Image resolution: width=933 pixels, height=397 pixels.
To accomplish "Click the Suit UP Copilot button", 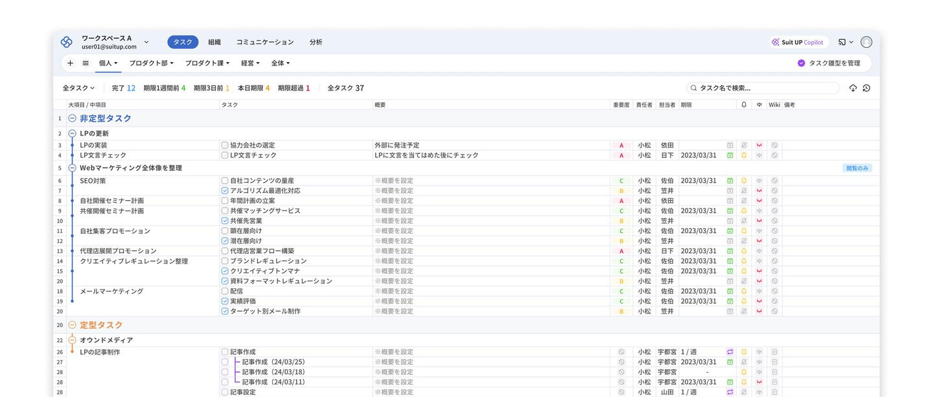I will click(x=797, y=42).
